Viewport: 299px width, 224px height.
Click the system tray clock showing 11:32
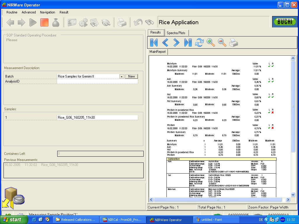click(x=291, y=220)
